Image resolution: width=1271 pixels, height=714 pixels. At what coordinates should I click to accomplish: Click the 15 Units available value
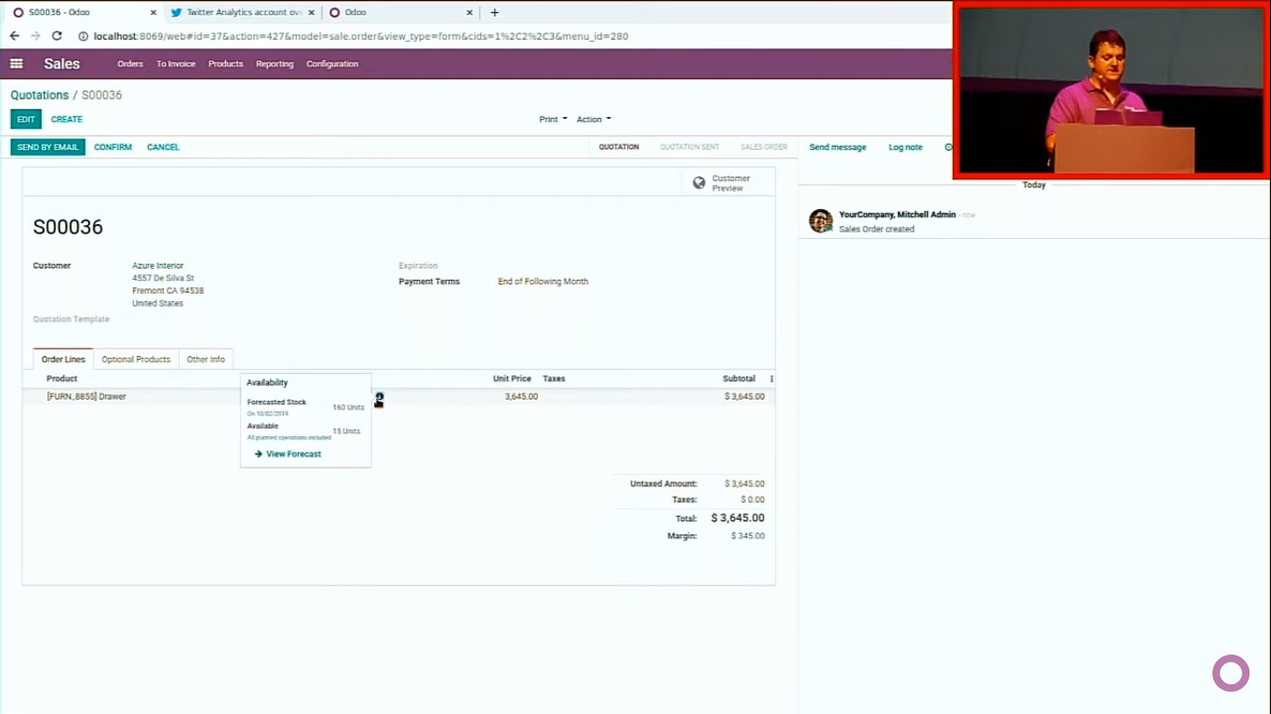(346, 431)
